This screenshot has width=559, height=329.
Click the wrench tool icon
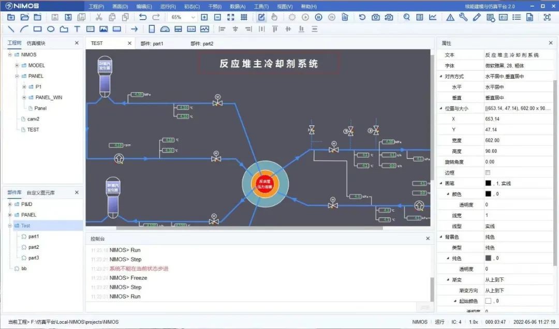[x=463, y=17]
